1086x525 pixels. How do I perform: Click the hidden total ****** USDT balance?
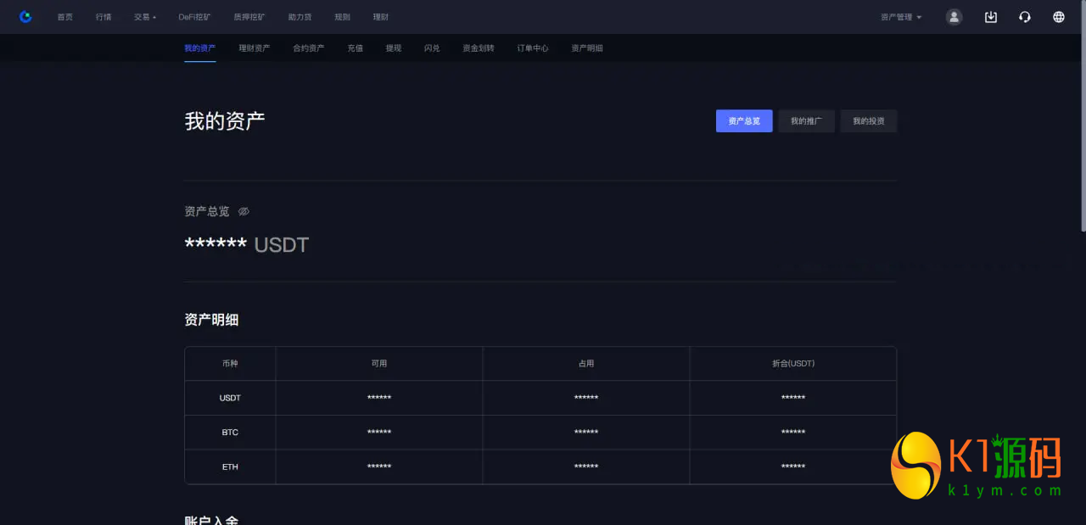[x=247, y=245]
